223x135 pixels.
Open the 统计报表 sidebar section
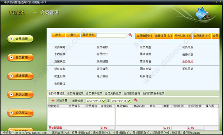tap(20, 76)
